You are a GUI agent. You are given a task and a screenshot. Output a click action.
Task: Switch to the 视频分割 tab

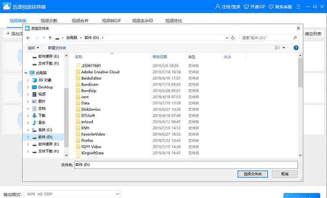pos(49,21)
